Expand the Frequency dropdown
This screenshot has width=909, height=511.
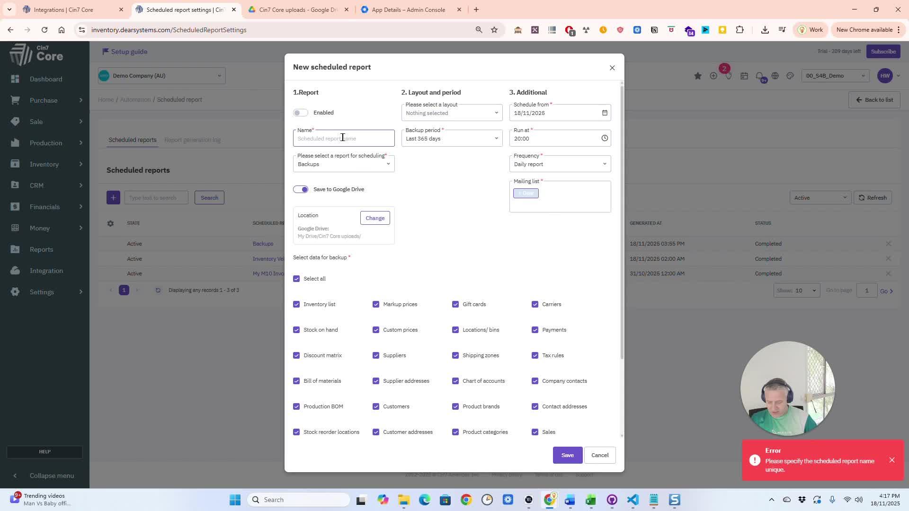click(560, 164)
